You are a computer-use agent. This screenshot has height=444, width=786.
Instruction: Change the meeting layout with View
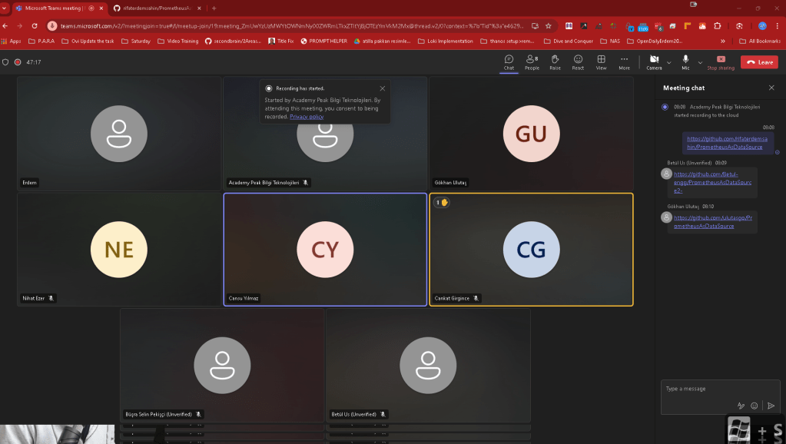point(601,62)
